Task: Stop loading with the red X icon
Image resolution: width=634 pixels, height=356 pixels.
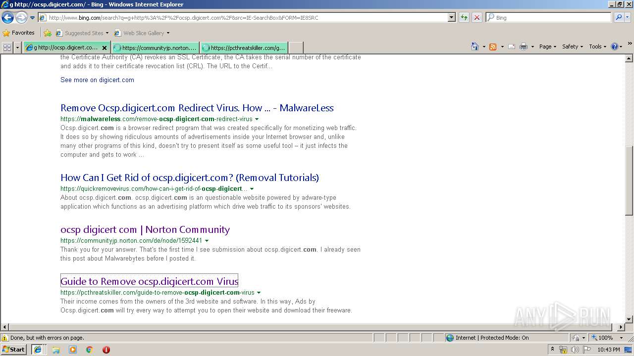Action: click(x=476, y=17)
